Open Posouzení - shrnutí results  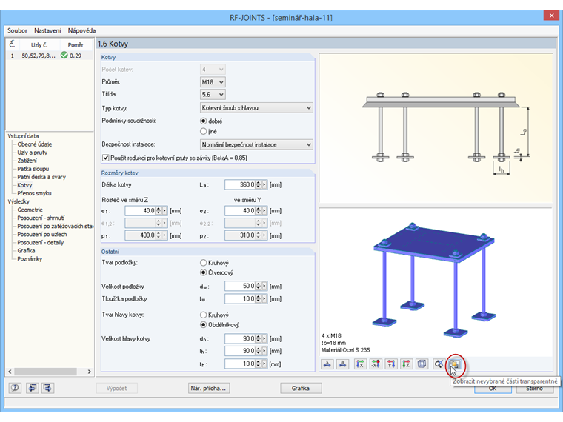pyautogui.click(x=41, y=218)
